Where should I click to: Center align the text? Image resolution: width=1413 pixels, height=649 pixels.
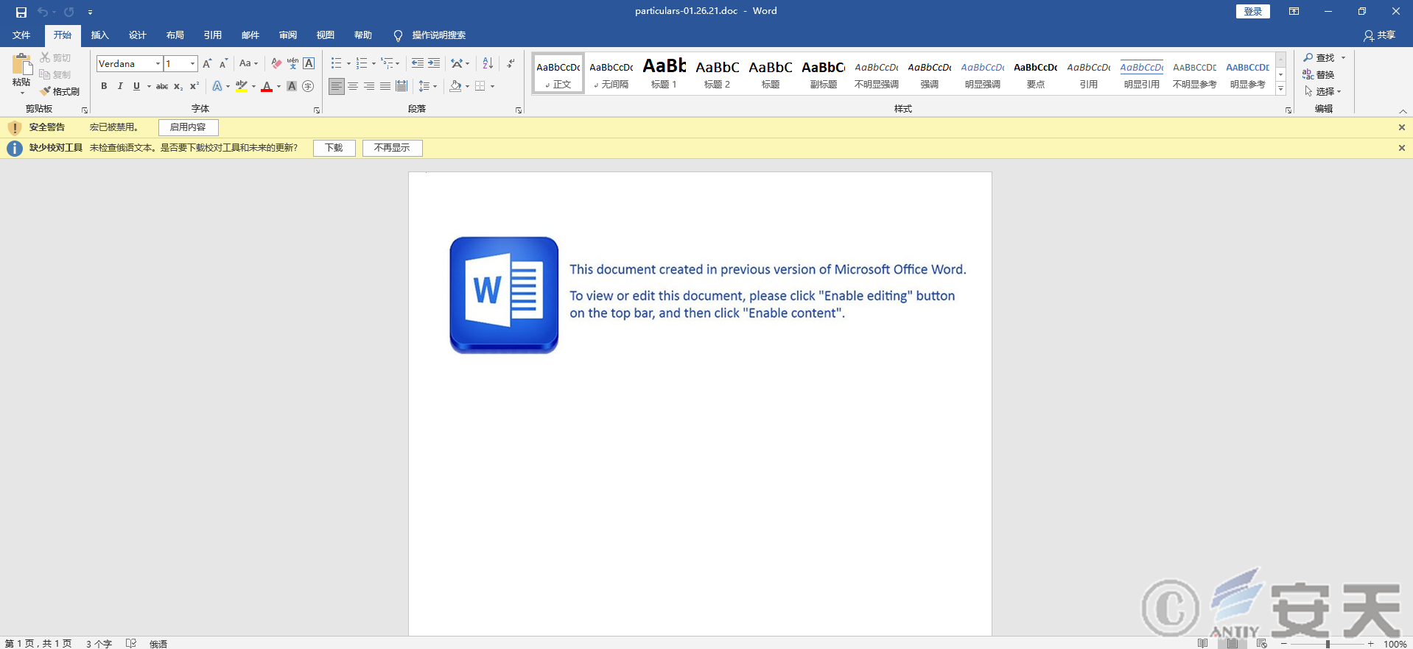tap(353, 86)
